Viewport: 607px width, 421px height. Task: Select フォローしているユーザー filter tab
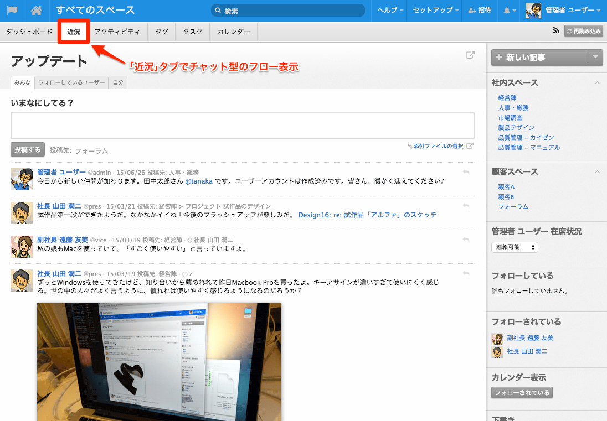coord(71,82)
